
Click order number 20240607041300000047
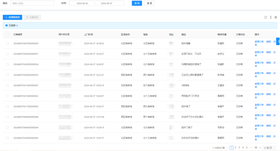coord(26,86)
